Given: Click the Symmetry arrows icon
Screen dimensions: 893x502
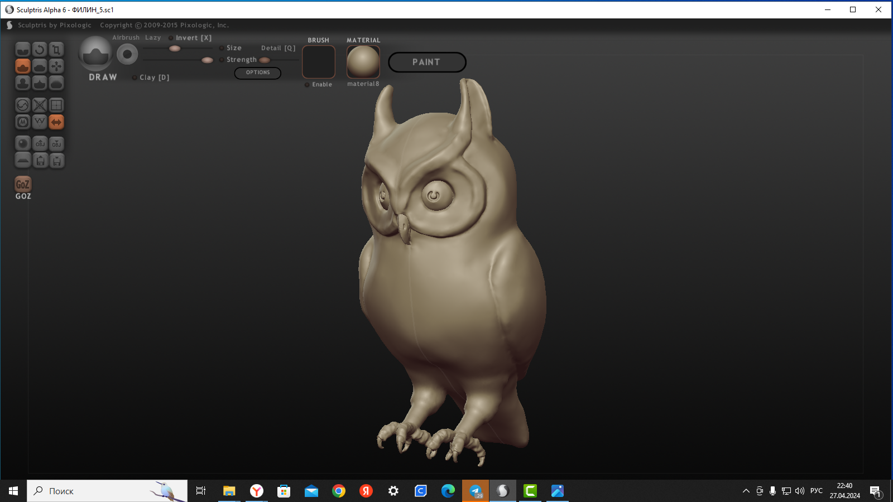Looking at the screenshot, I should coord(56,122).
